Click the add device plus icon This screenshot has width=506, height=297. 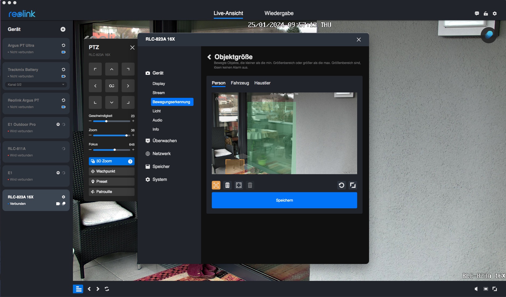coord(63,29)
